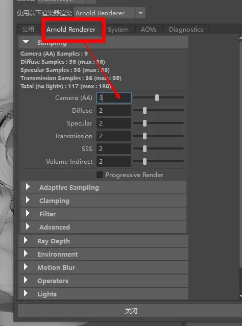Switch to the AOVs tab
Image resolution: width=242 pixels, height=326 pixels.
[x=149, y=30]
